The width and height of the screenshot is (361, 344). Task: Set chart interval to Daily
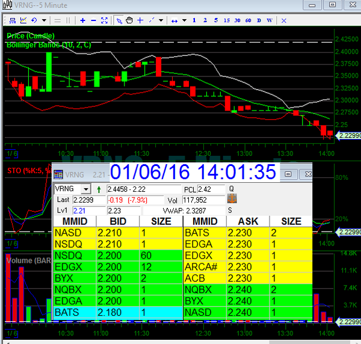(x=259, y=20)
